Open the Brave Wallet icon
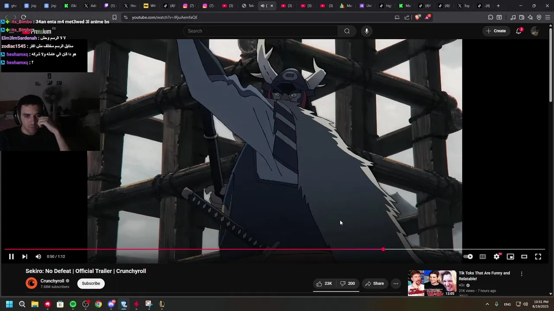The image size is (554, 311). pos(522,17)
